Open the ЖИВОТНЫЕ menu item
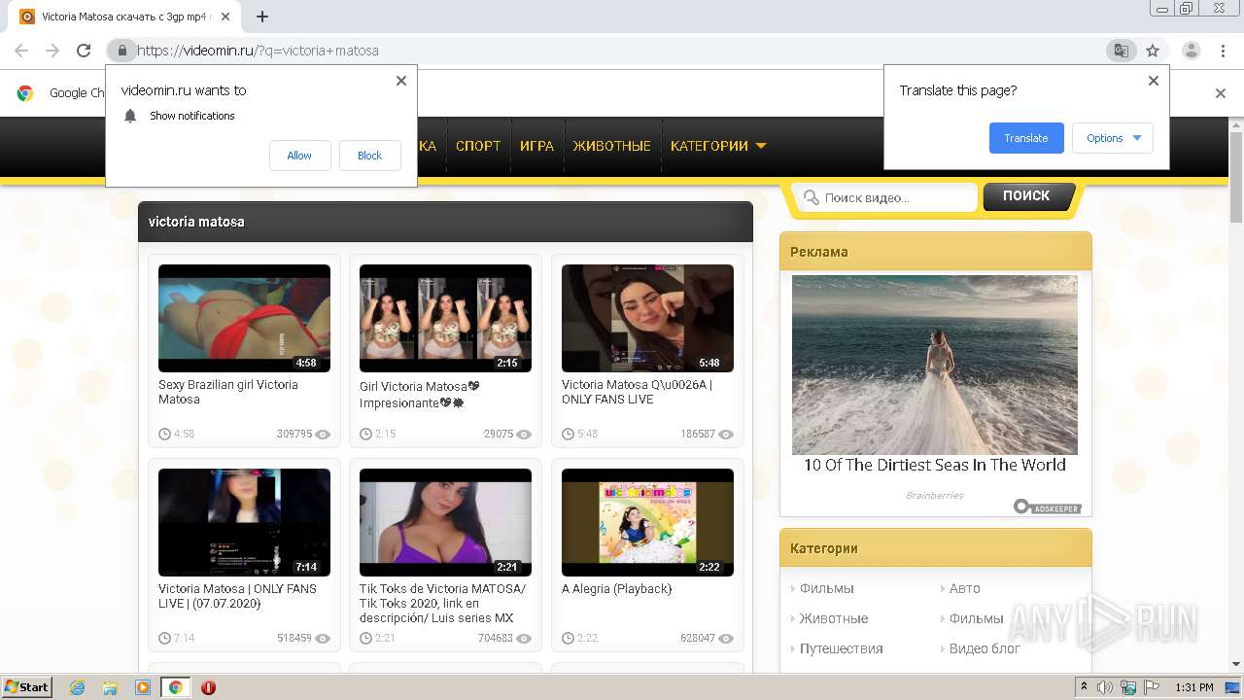The width and height of the screenshot is (1244, 700). (611, 146)
